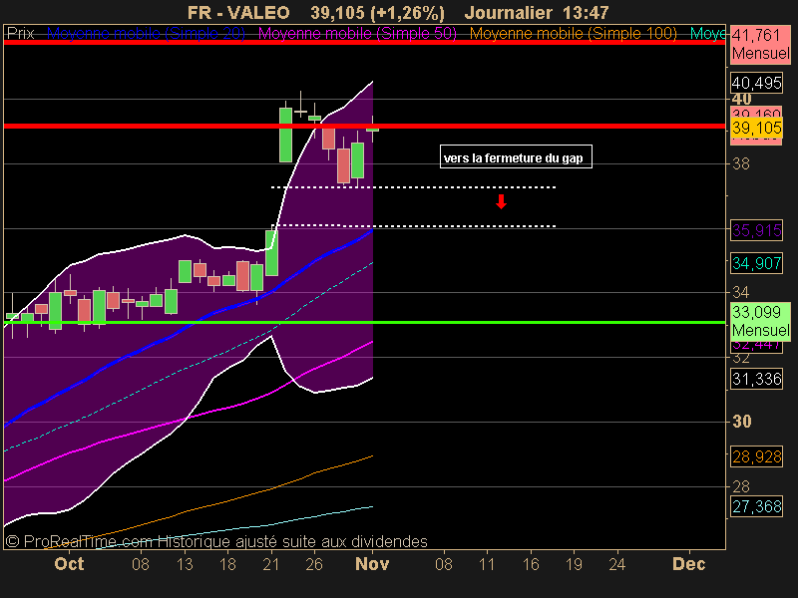This screenshot has width=798, height=598.
Task: Click the 38 price axis label
Action: pos(741,163)
